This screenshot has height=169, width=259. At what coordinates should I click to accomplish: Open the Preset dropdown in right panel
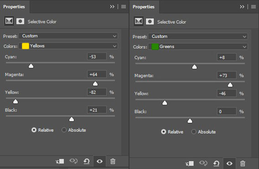198,36
